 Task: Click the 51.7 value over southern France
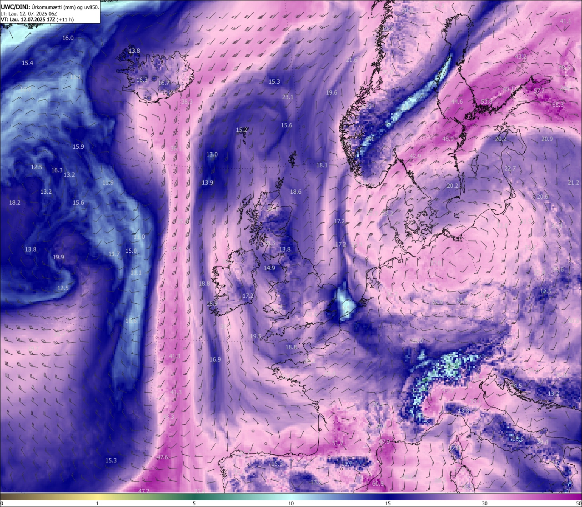[x=338, y=443]
